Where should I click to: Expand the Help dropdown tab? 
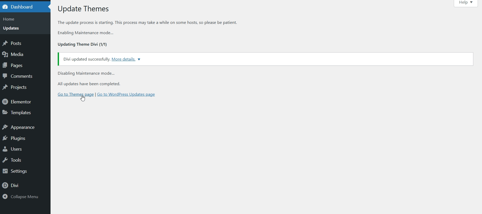[466, 3]
